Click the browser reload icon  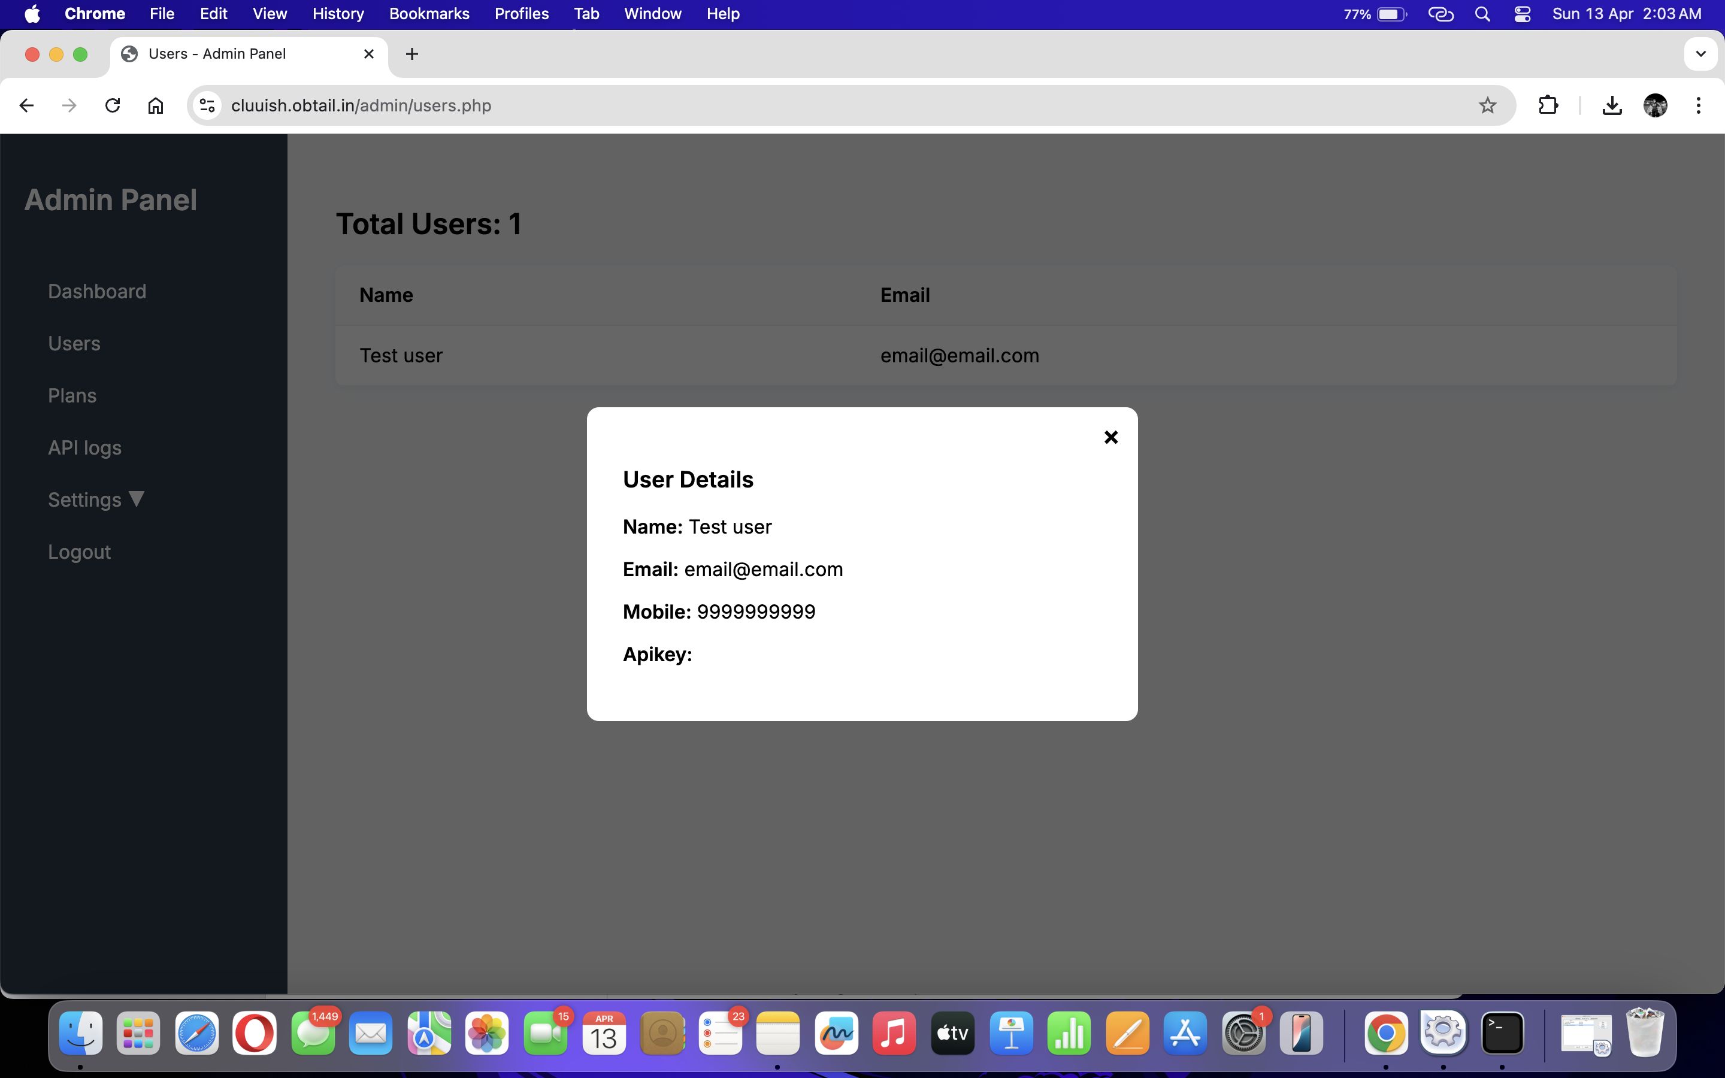tap(113, 105)
